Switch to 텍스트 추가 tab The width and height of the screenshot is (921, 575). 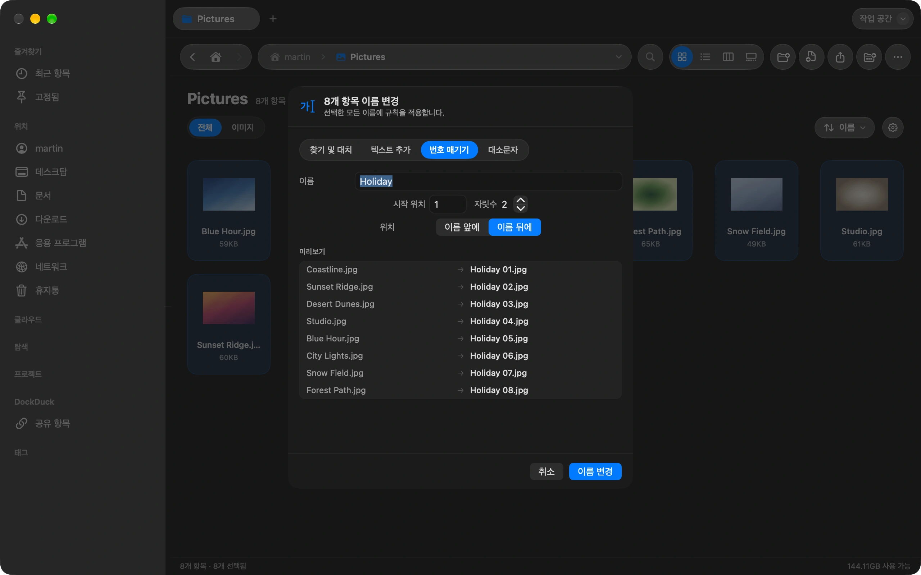[391, 150]
